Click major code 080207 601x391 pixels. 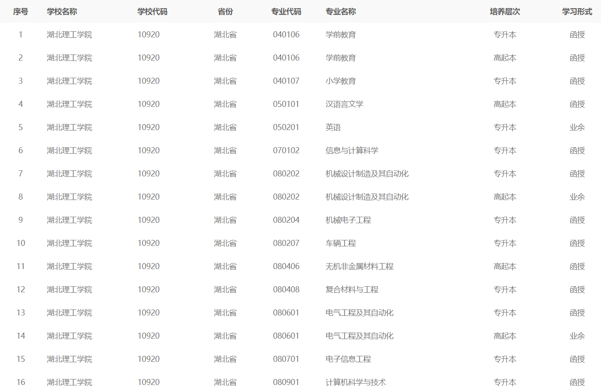tap(286, 243)
